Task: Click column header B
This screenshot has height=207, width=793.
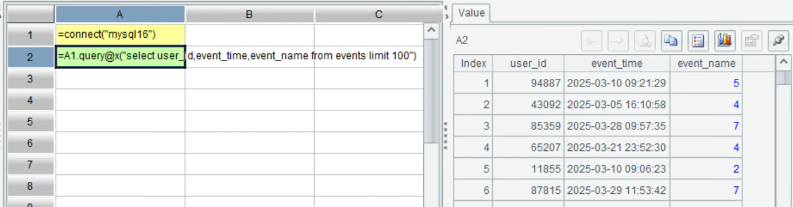Action: tap(250, 15)
